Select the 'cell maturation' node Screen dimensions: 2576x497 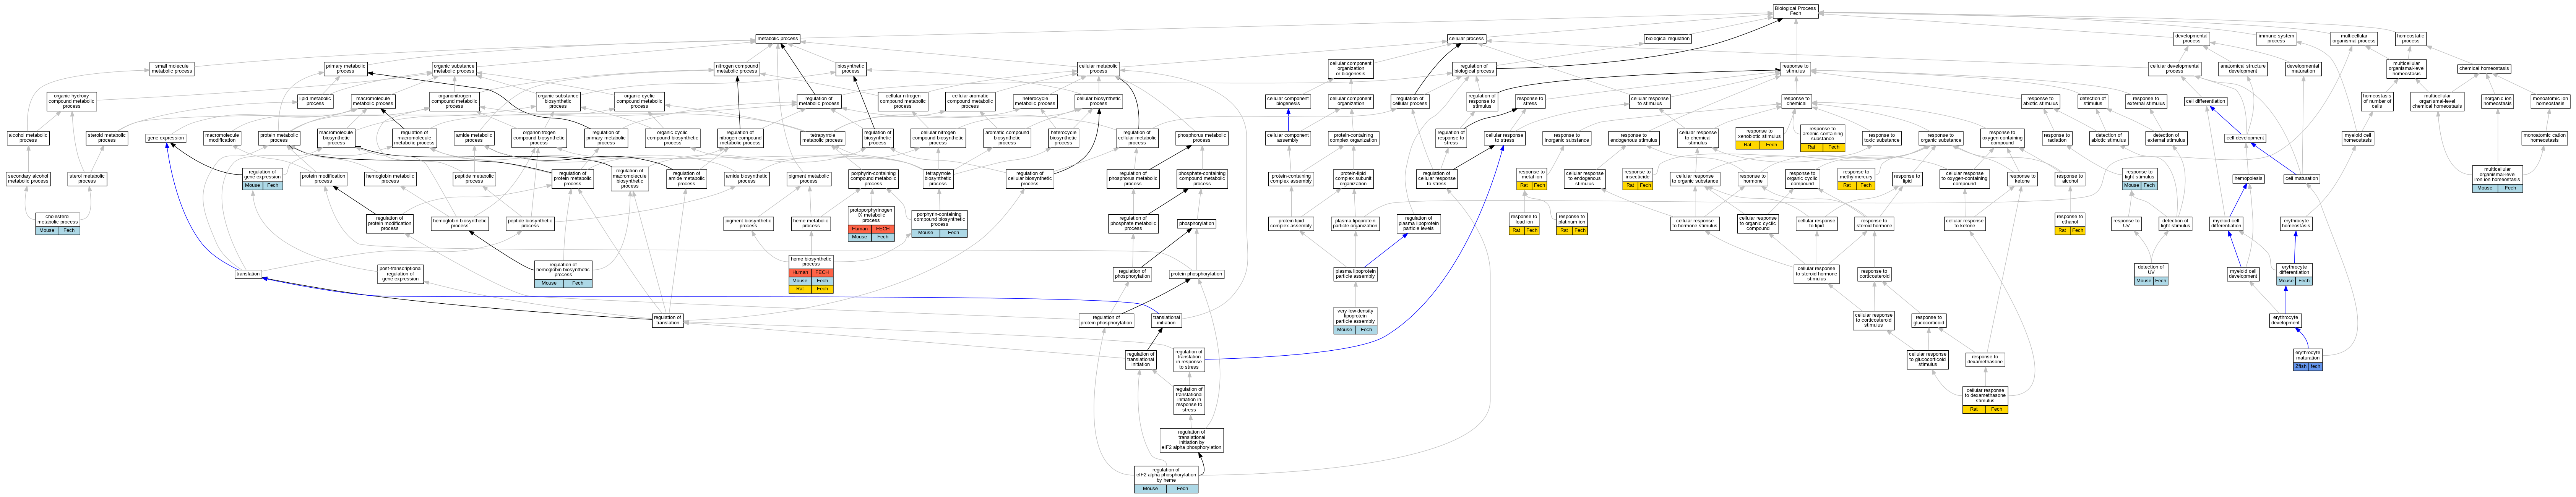pos(2301,179)
